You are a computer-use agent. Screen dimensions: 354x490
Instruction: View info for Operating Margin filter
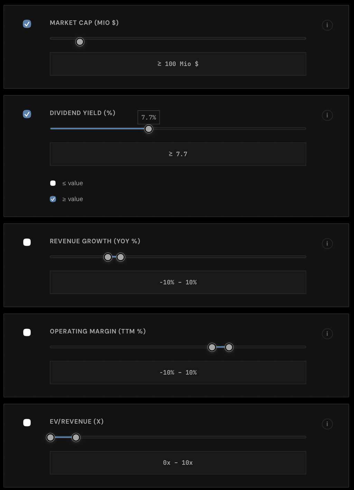pos(327,333)
